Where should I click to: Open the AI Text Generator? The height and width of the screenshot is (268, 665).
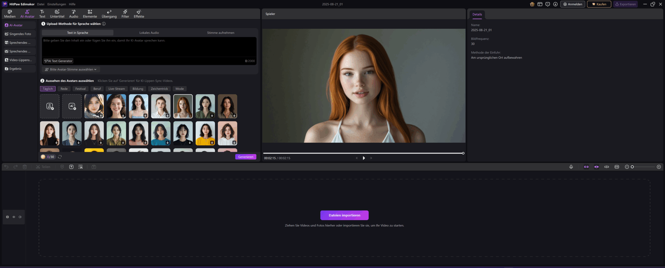(58, 61)
